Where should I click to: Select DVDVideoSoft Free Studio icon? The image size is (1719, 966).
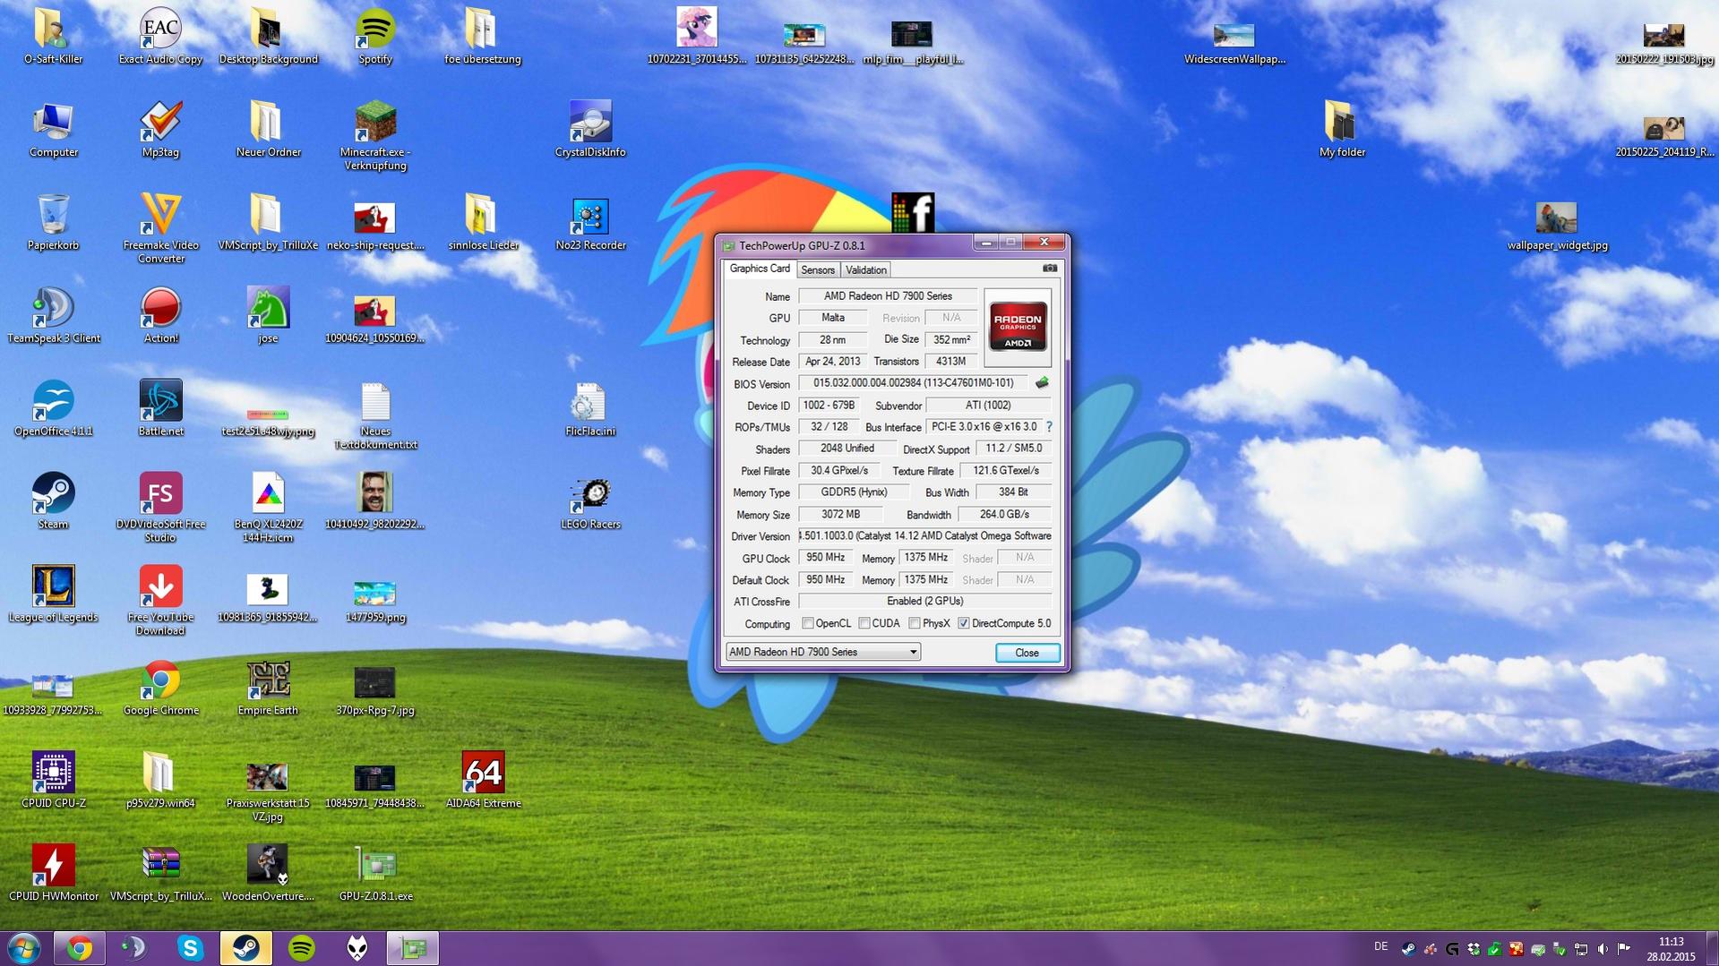(160, 508)
